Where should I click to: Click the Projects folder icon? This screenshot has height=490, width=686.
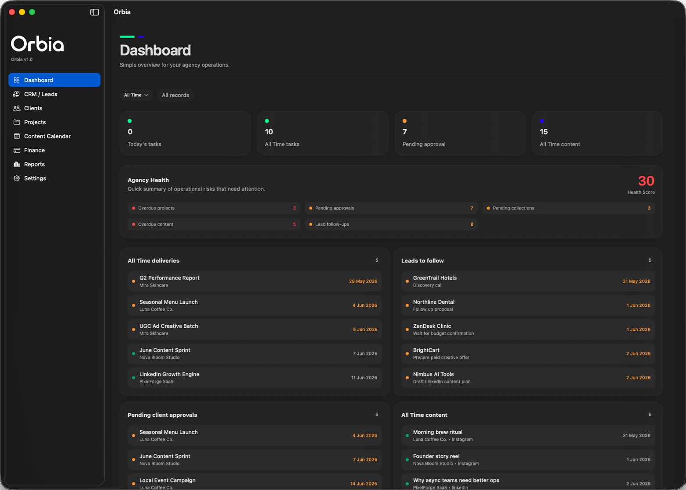coord(17,122)
